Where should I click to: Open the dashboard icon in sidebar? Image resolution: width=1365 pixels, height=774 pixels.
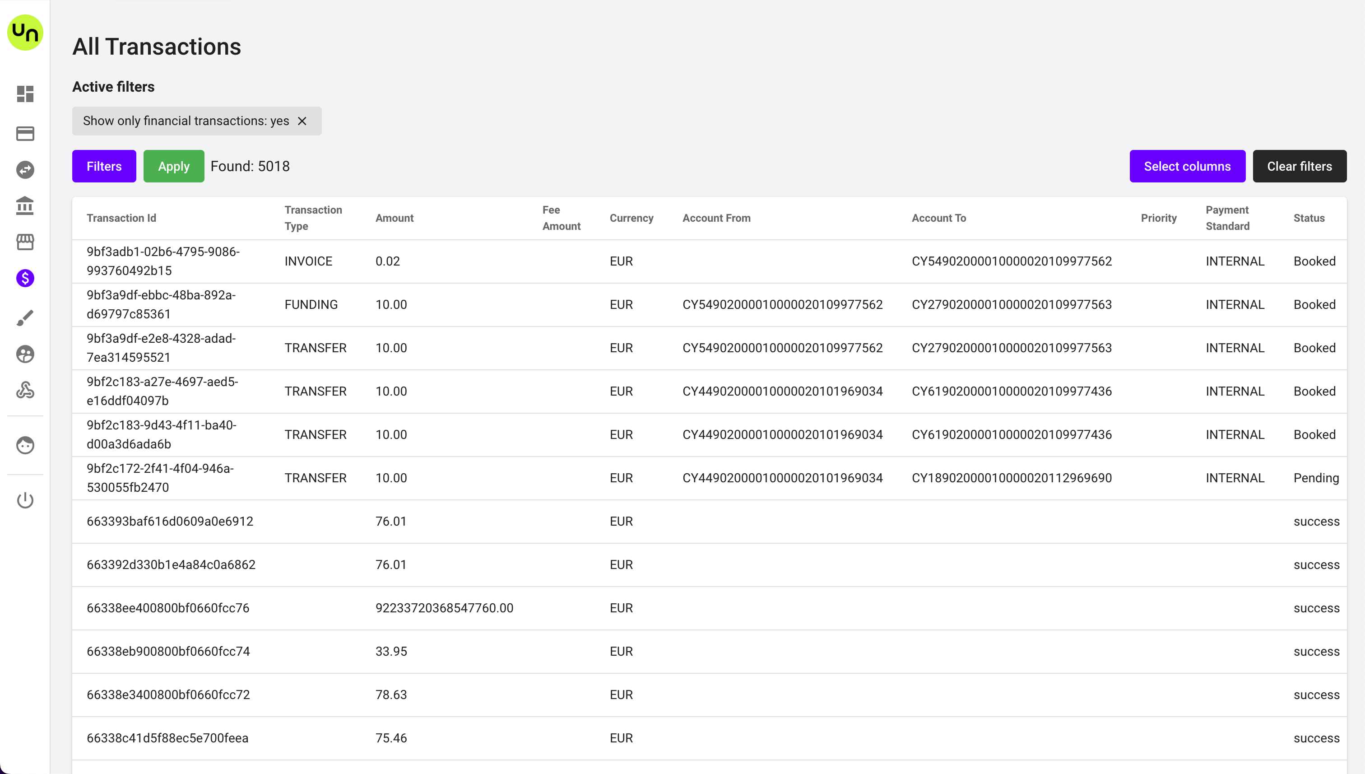point(25,94)
